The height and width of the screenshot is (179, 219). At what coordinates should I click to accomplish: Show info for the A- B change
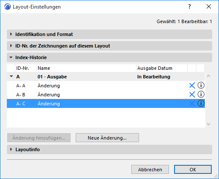201,94
